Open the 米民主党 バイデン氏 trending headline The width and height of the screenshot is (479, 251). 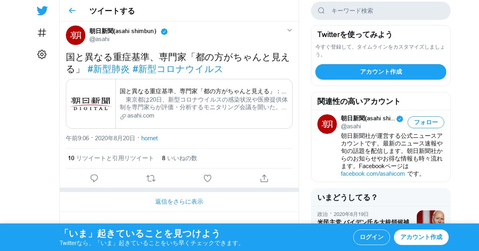point(363,222)
